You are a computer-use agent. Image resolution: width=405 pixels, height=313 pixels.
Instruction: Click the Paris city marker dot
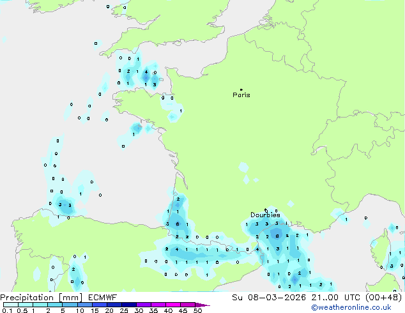pos(241,89)
